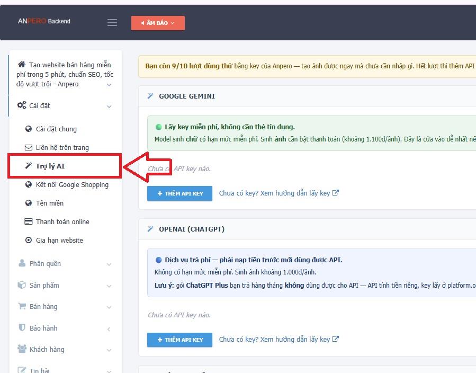Image resolution: width=476 pixels, height=373 pixels.
Task: Add an API key for OpenAI ChatGPT
Action: click(x=179, y=340)
